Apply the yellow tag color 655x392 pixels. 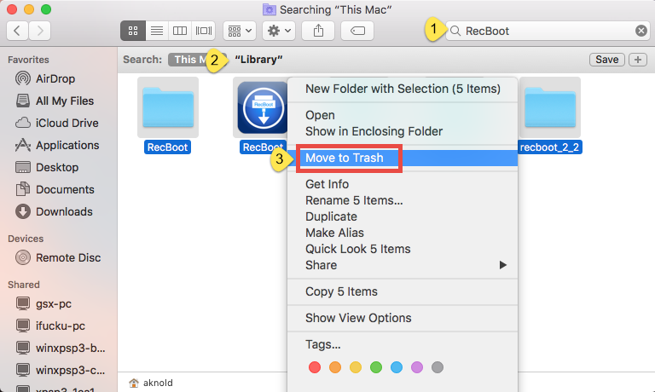[x=356, y=367]
